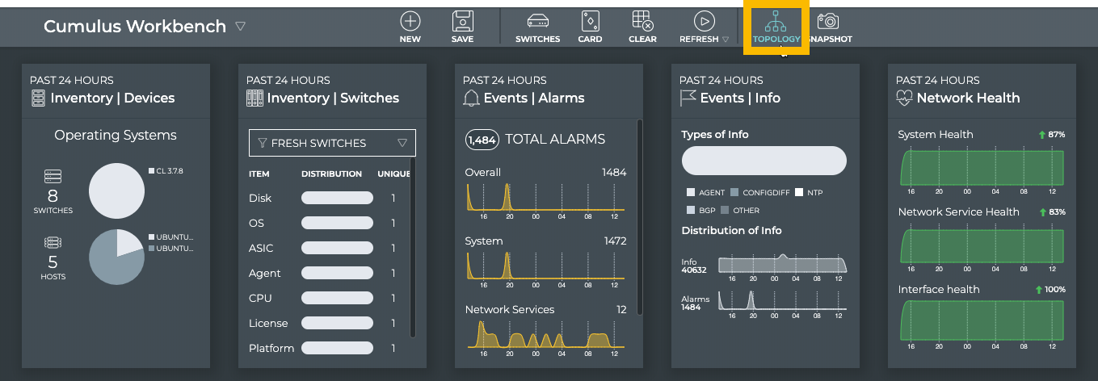Image resolution: width=1098 pixels, height=381 pixels.
Task: Click the Save icon in toolbar
Action: 462,22
